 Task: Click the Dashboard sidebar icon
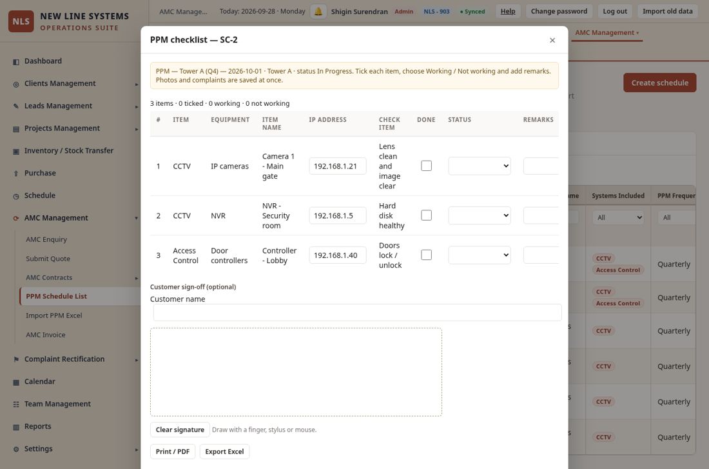(x=16, y=61)
